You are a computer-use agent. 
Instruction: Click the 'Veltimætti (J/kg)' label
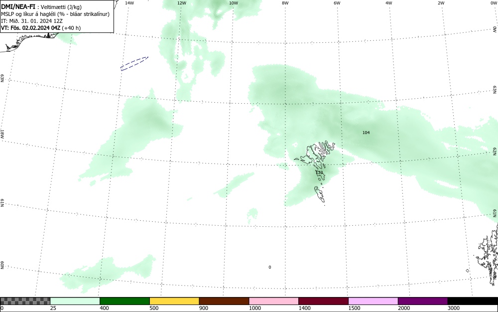61,7
